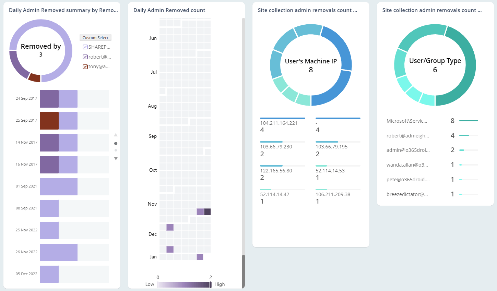497x291 pixels.
Task: Select the robert@admeigh... user entry
Action: pyautogui.click(x=407, y=136)
